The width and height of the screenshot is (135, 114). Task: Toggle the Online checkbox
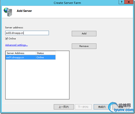click(6, 38)
